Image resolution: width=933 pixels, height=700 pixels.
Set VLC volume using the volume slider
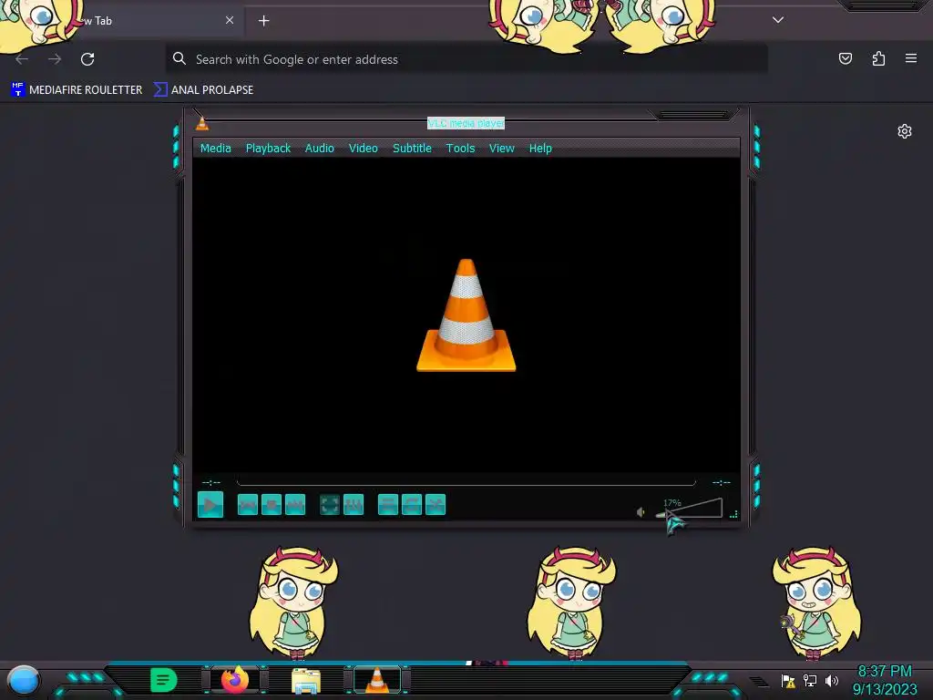tap(689, 509)
